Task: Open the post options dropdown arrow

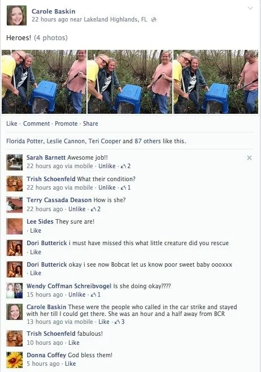Action: (250, 8)
